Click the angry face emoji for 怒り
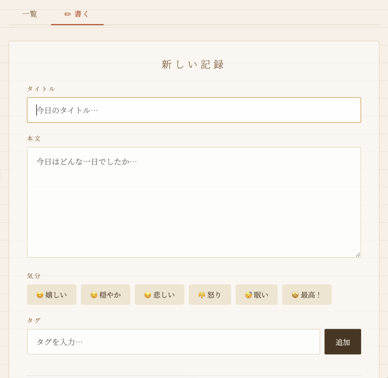This screenshot has height=378, width=388. [202, 295]
